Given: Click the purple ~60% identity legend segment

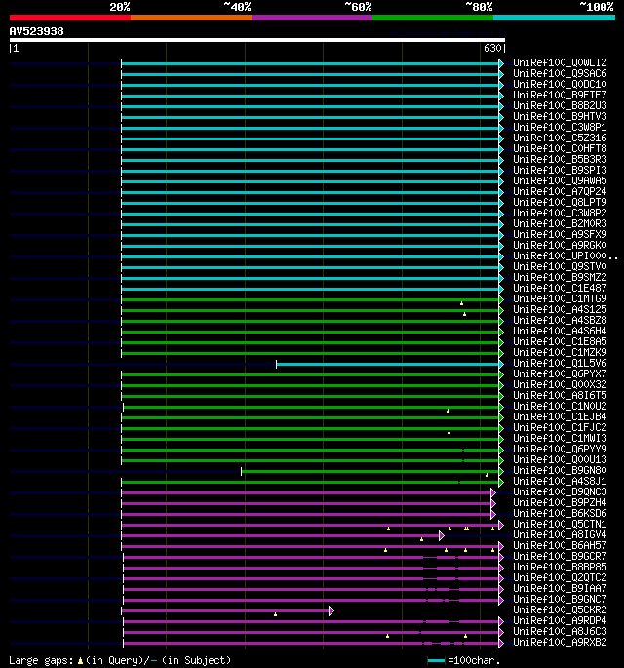Looking at the screenshot, I should pyautogui.click(x=312, y=18).
